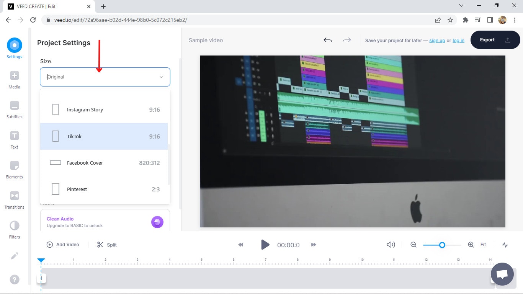Open the sign up link
Screen dimensions: 523x294
pyautogui.click(x=437, y=40)
